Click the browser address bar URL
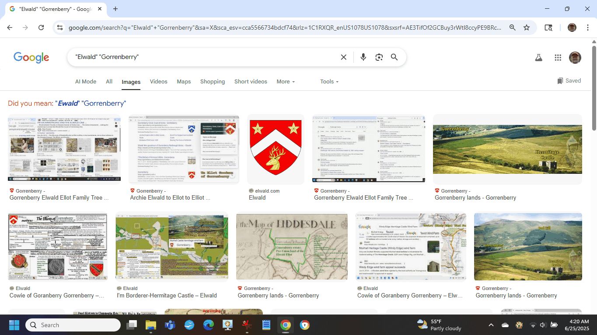Image resolution: width=597 pixels, height=335 pixels. point(284,28)
